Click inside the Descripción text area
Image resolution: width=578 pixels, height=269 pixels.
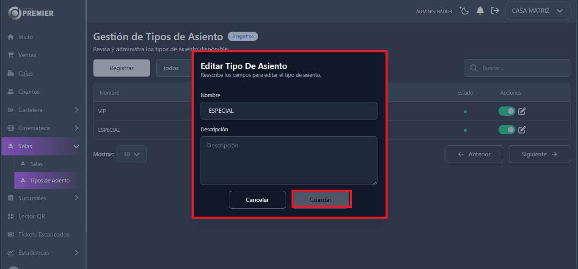(x=289, y=160)
